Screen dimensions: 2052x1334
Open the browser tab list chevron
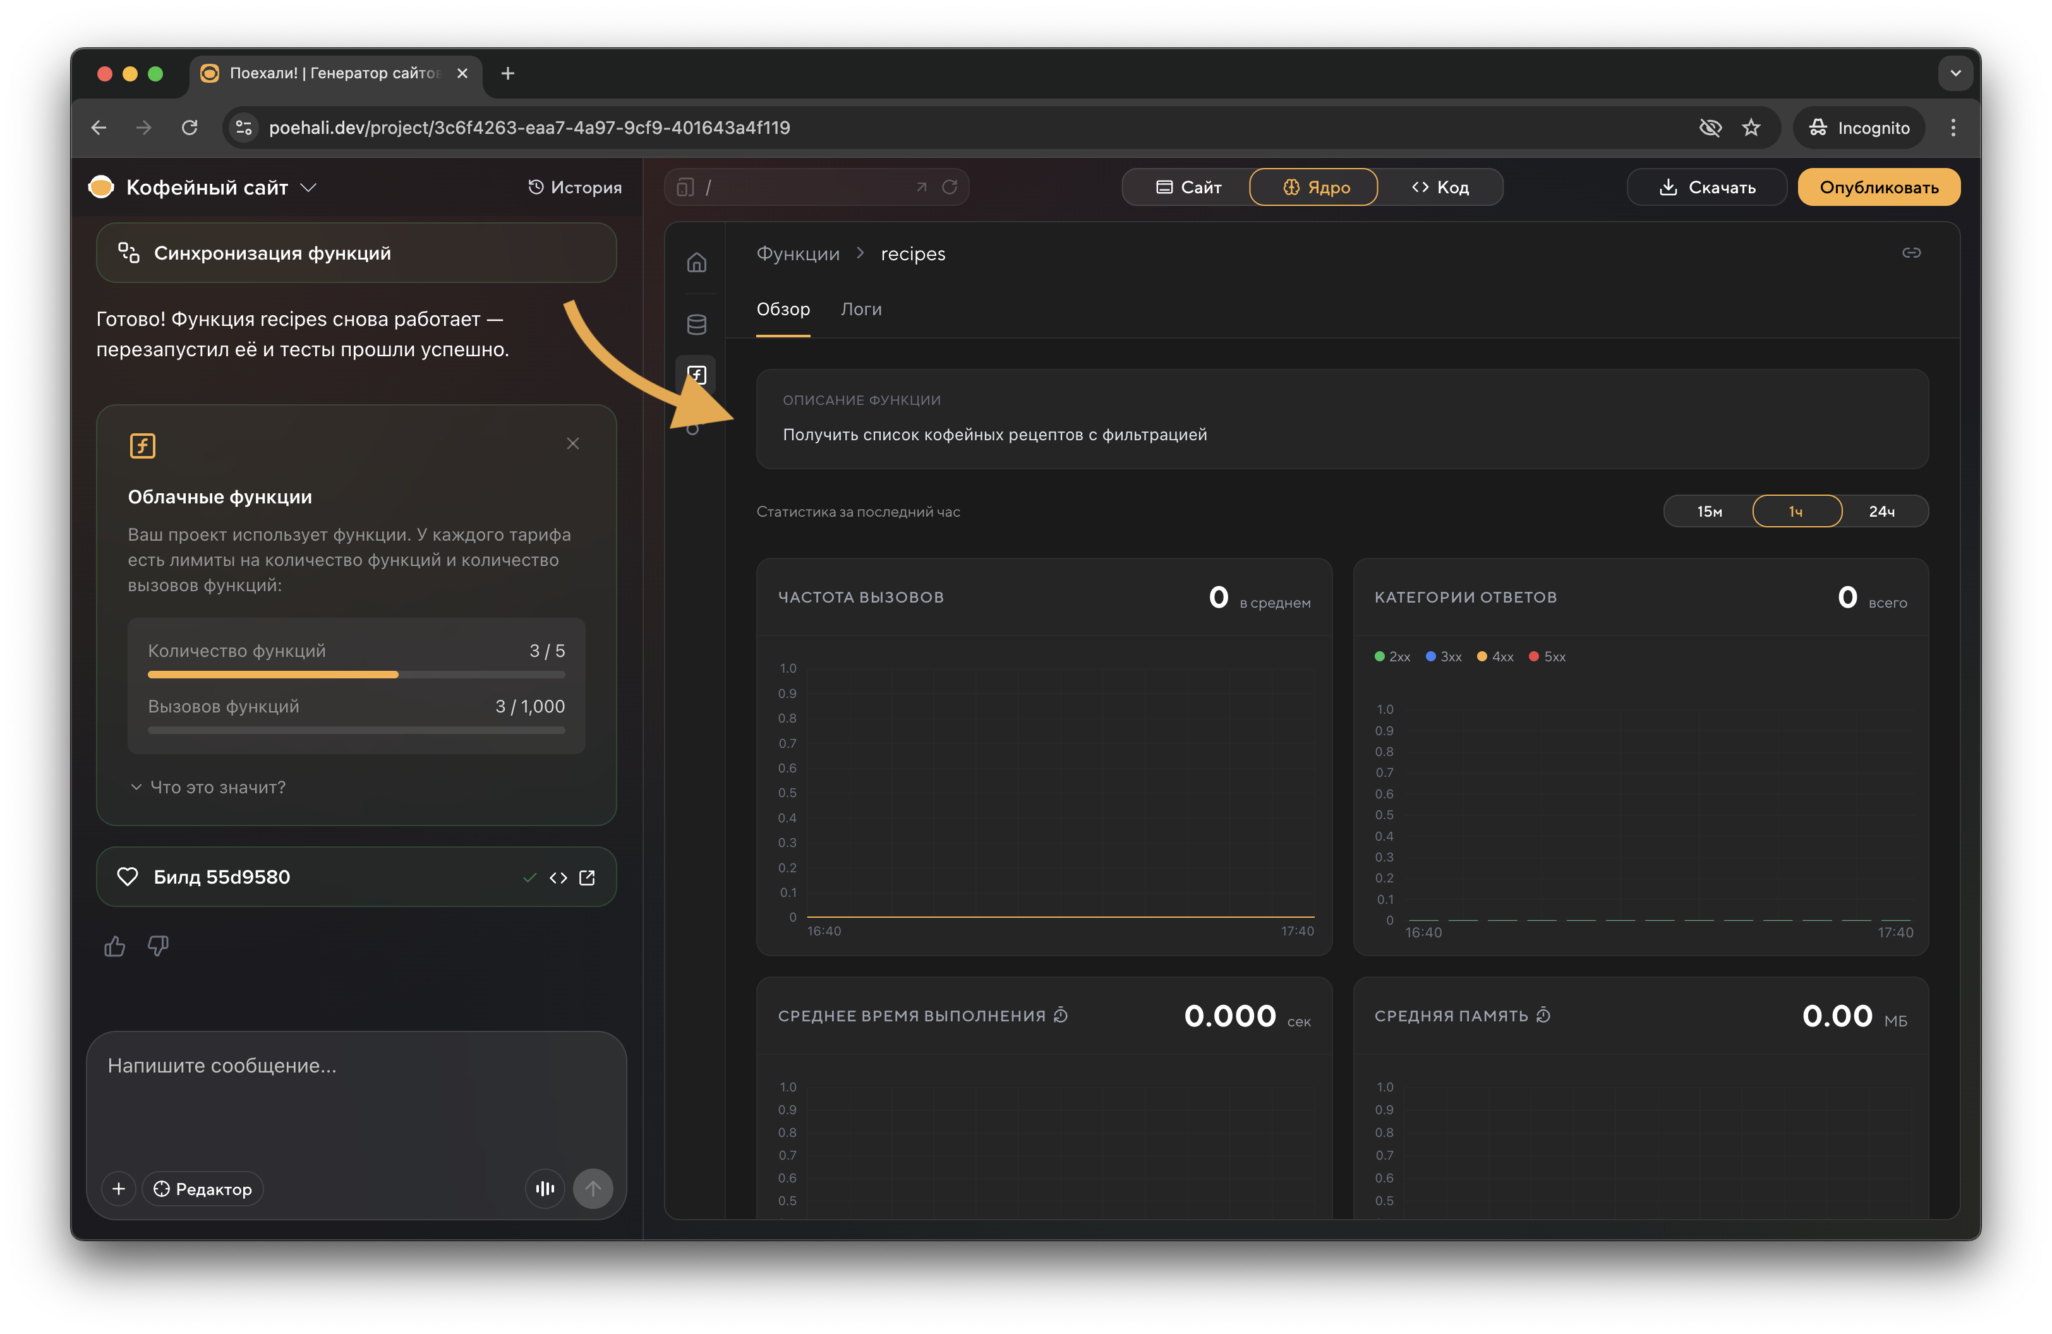click(x=1955, y=73)
